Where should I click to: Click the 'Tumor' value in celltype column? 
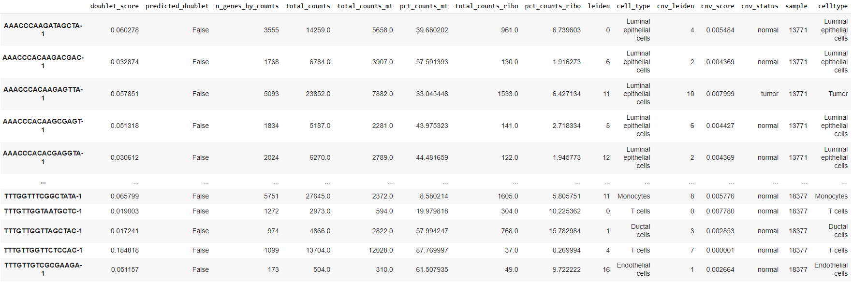(838, 94)
